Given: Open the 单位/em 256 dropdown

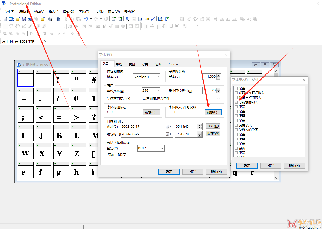Looking at the screenshot, I should pos(151,90).
